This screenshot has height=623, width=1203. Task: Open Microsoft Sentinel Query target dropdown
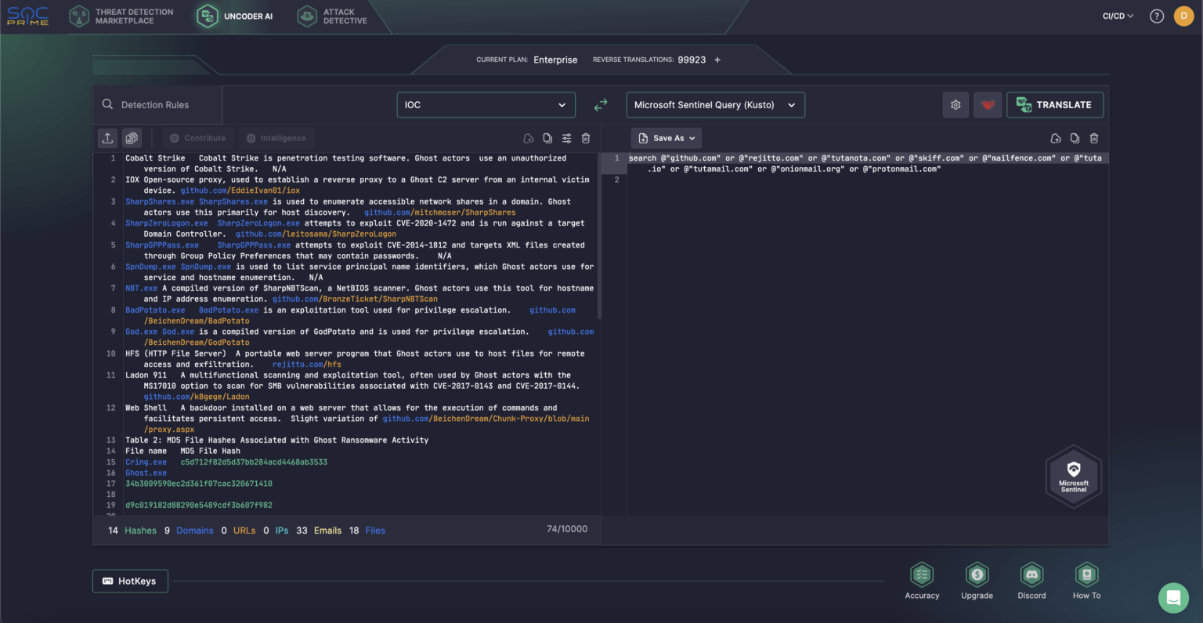715,105
